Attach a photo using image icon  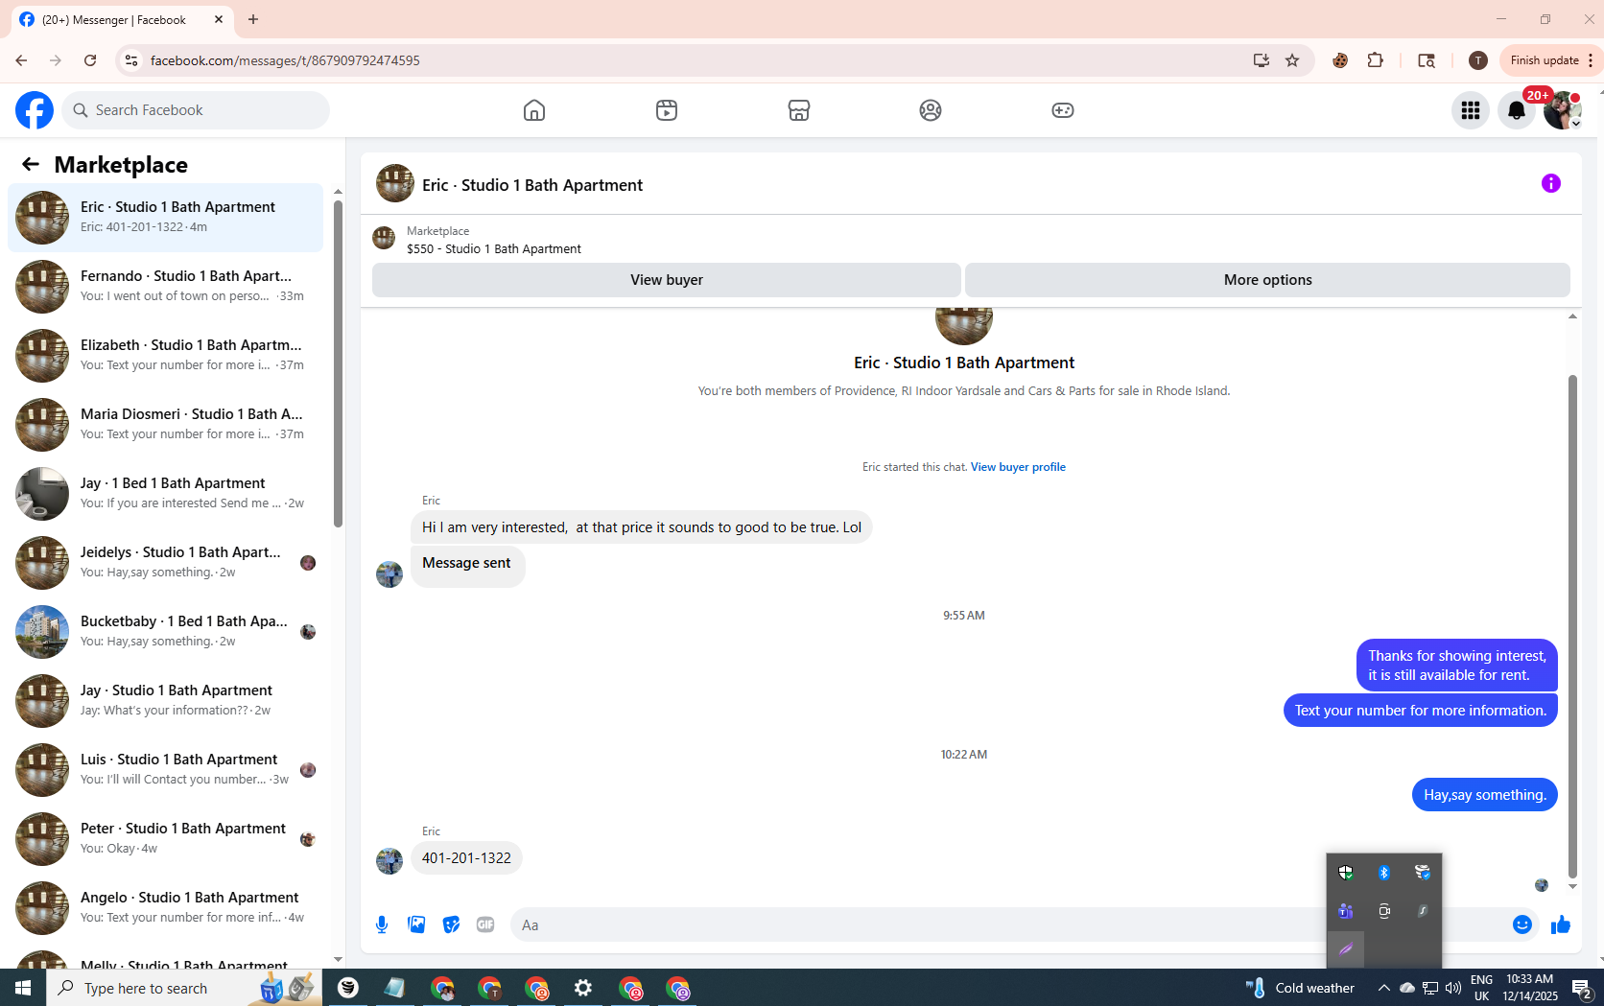coord(416,924)
